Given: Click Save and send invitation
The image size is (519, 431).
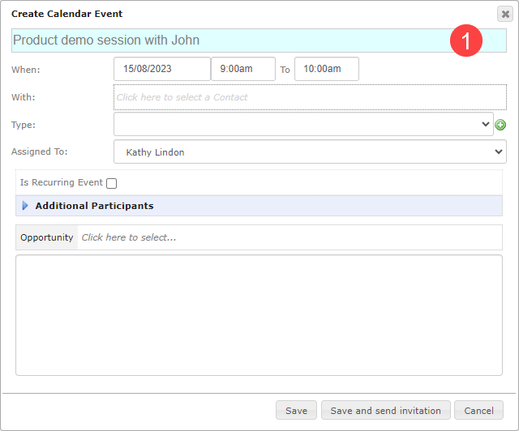Looking at the screenshot, I should (x=386, y=410).
